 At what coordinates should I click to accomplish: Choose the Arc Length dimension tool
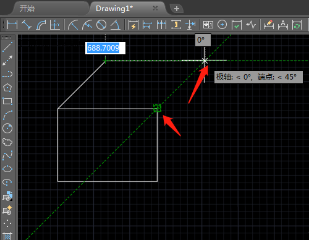41,25
